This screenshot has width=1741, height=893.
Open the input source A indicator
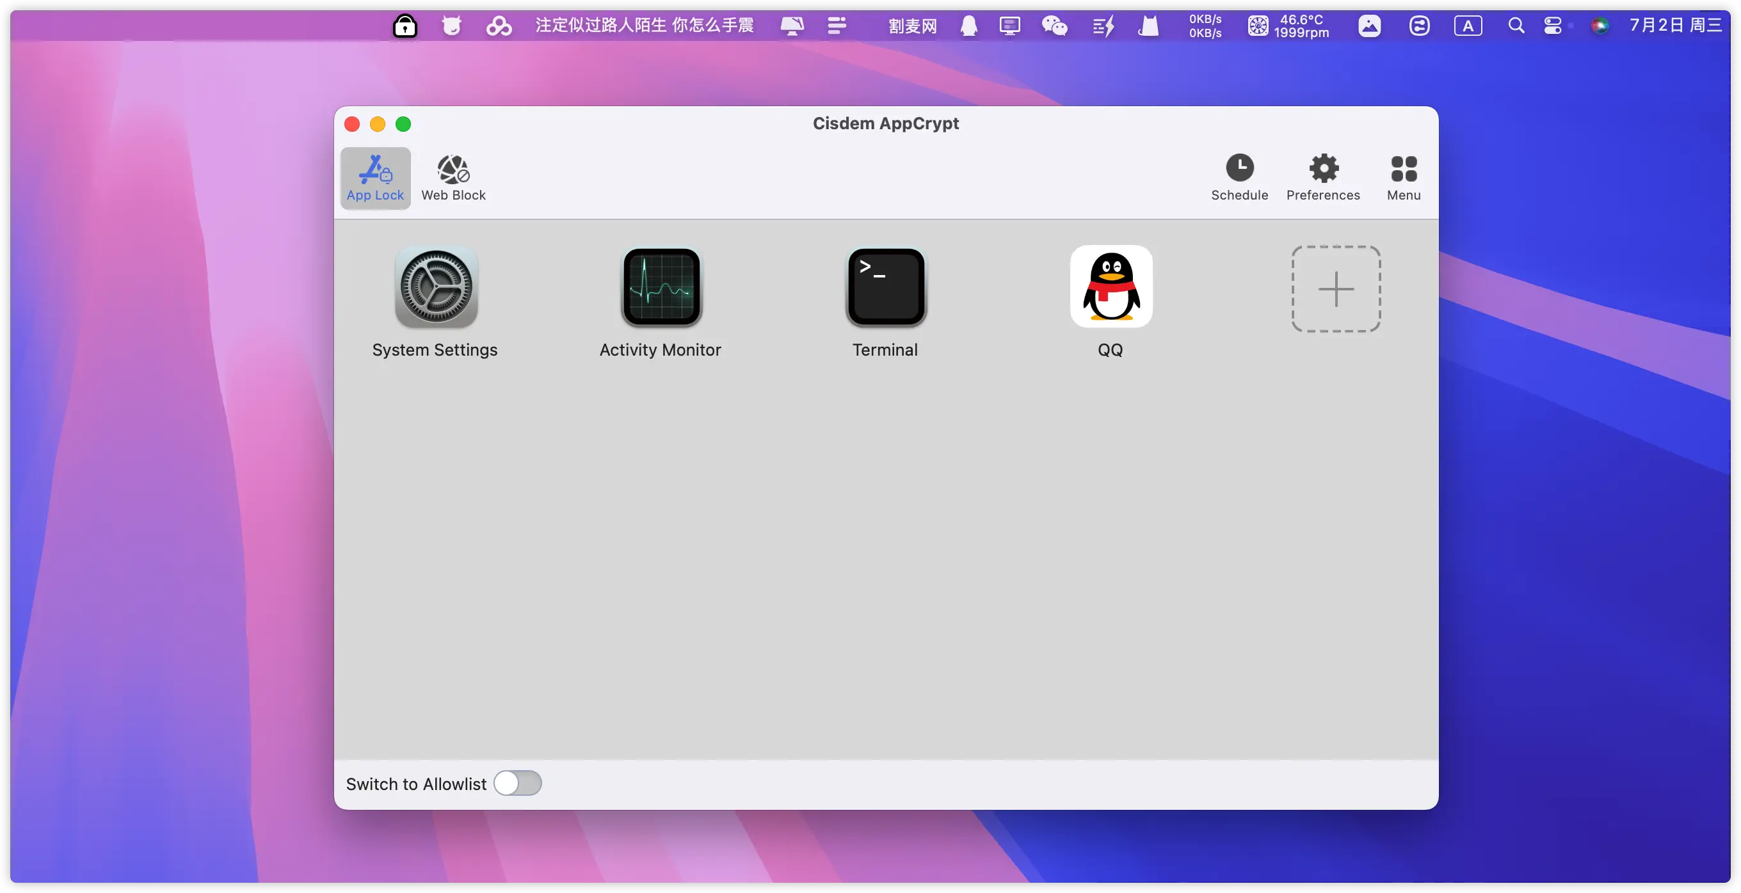tap(1467, 26)
